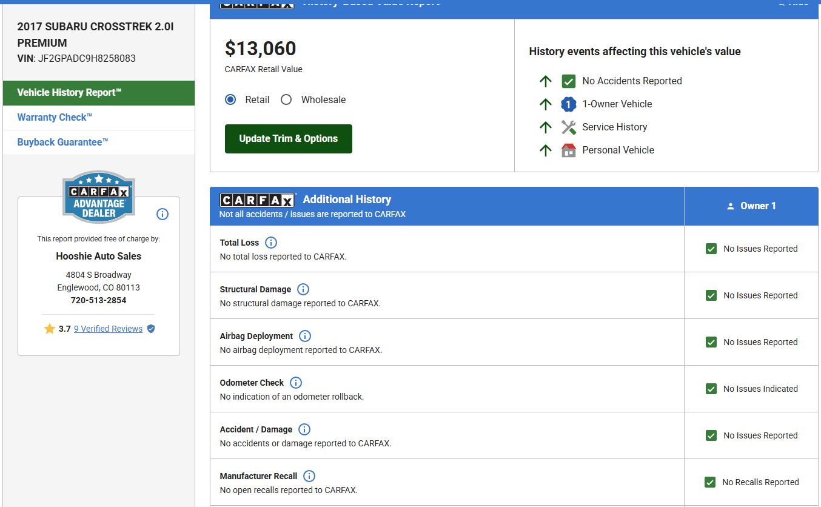Open Buyback Guarantee section
This screenshot has width=821, height=507.
click(x=62, y=143)
